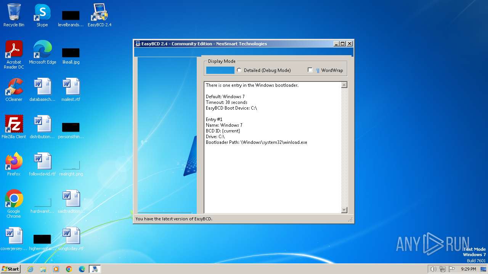
Task: Click the WordWrap paragraph icon
Action: 318,70
